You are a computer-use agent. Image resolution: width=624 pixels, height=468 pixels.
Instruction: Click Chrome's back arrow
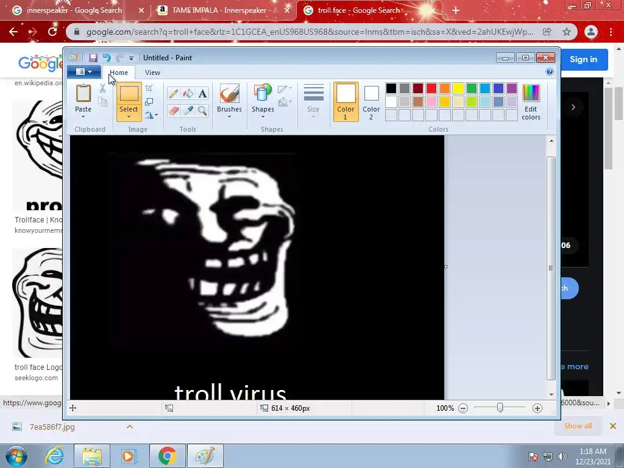[x=13, y=32]
